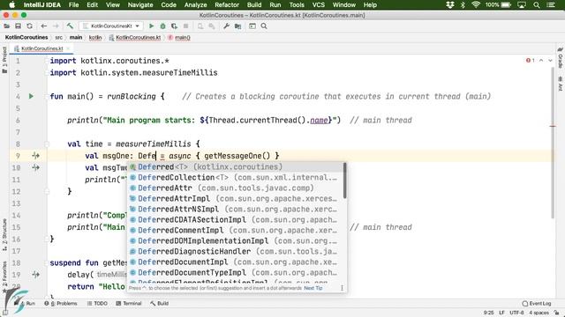Navigate back with the left arrow icon
This screenshot has height=317, width=565.
(44, 26)
